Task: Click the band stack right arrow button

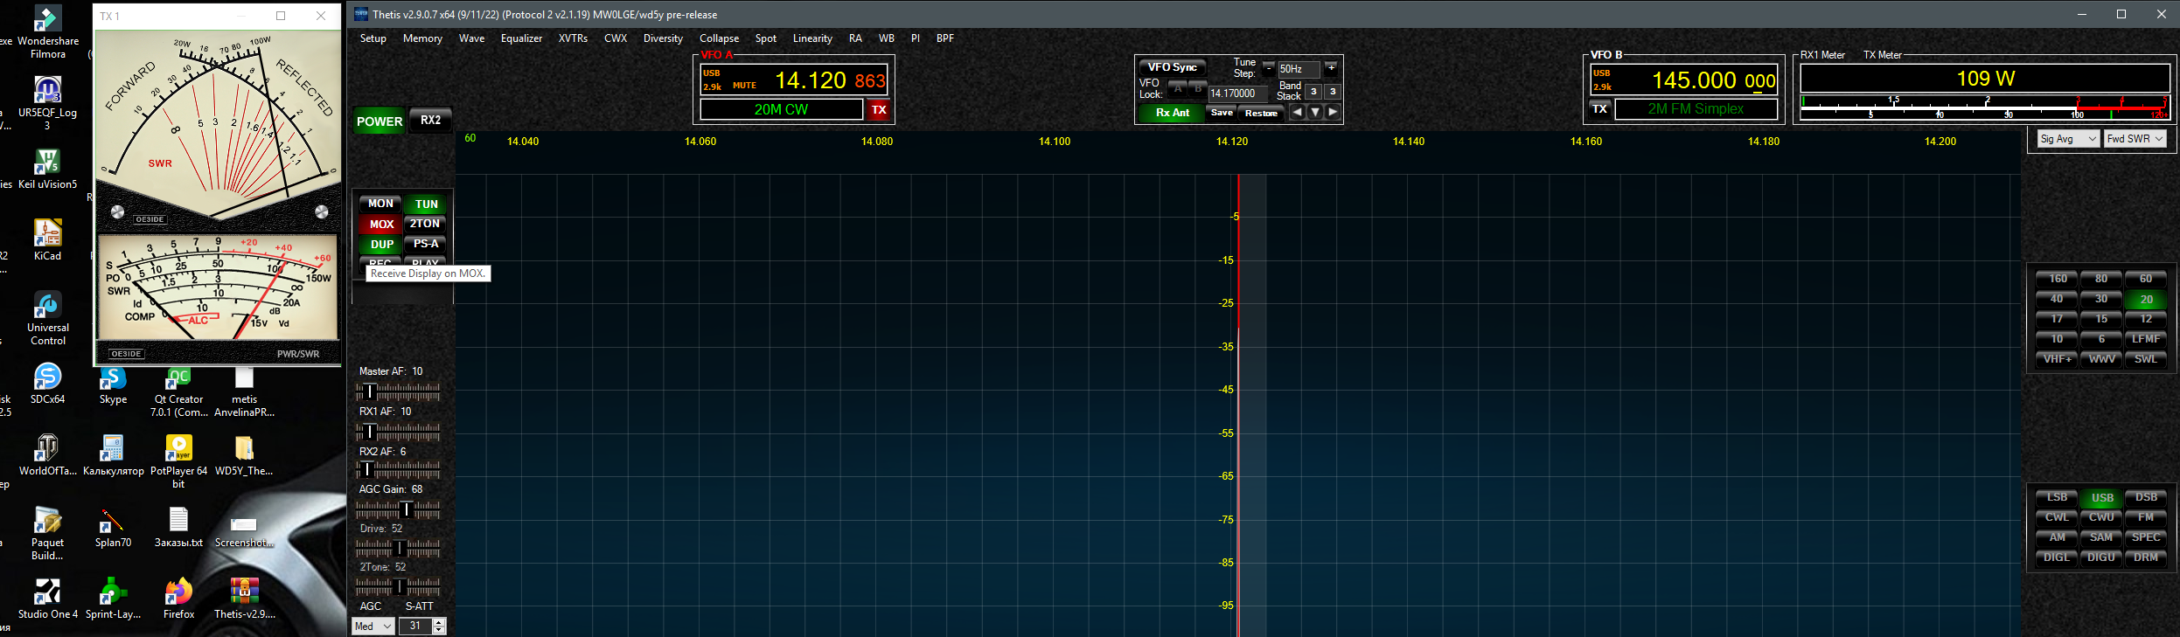Action: 1333,113
